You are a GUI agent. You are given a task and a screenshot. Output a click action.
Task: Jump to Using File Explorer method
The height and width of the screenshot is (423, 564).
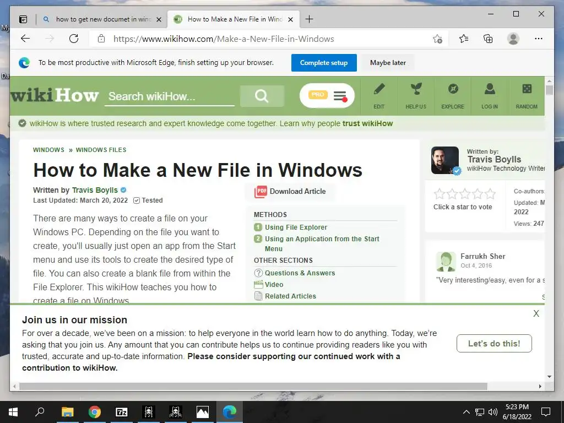pyautogui.click(x=296, y=227)
